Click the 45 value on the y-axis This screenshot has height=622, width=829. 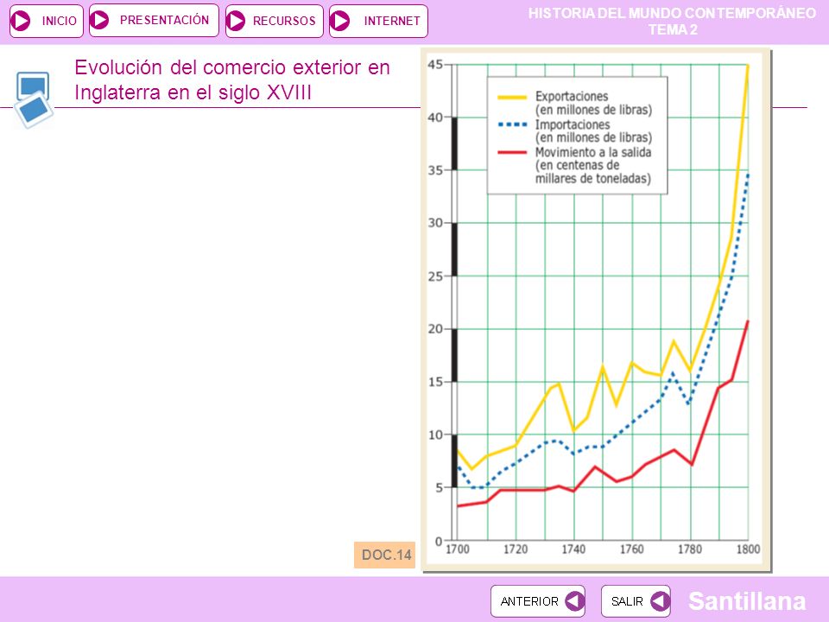coord(435,65)
